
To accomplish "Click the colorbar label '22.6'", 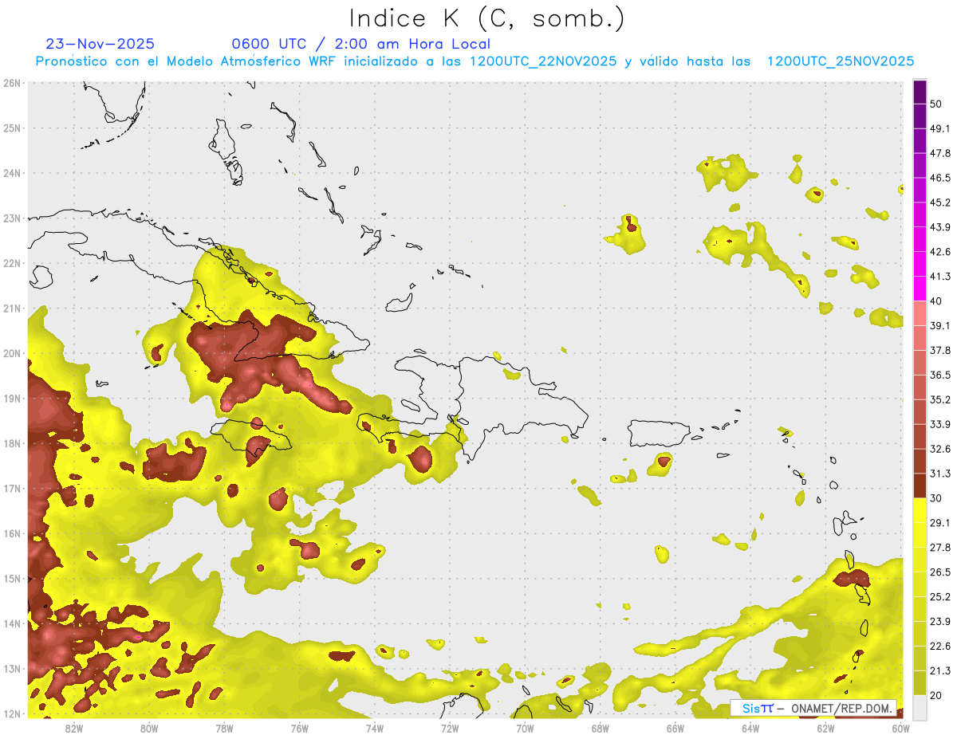I will (939, 647).
